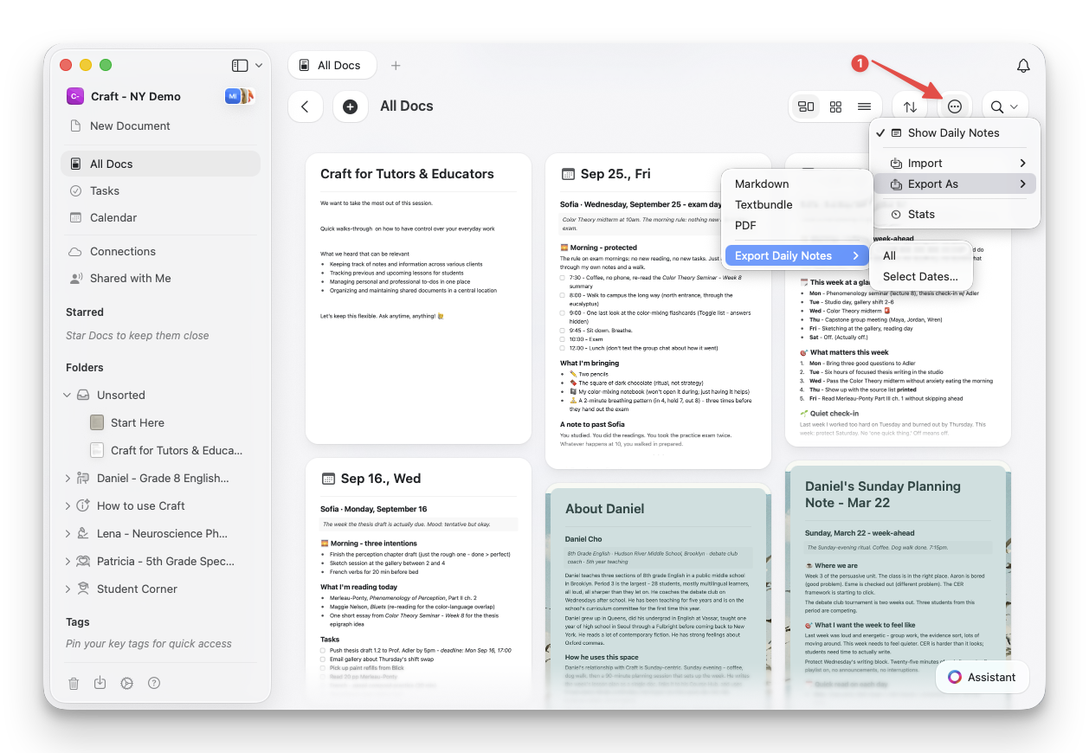1089x753 pixels.
Task: Click the Unsorted inbox tray icon
Action: point(83,395)
